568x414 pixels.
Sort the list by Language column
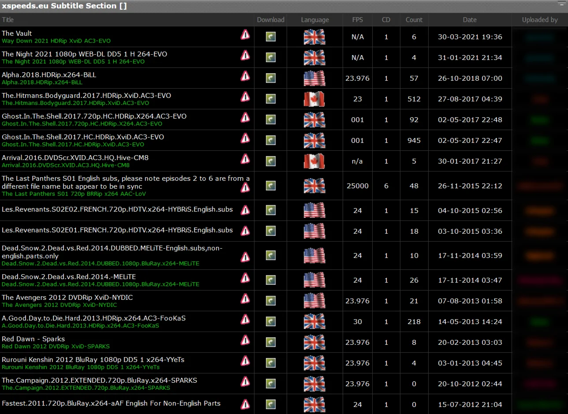coord(315,19)
